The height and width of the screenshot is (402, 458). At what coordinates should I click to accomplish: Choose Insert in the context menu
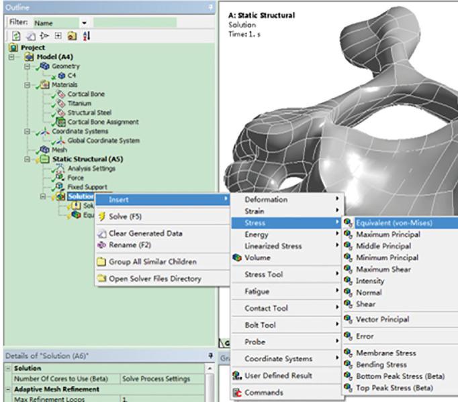coord(163,200)
